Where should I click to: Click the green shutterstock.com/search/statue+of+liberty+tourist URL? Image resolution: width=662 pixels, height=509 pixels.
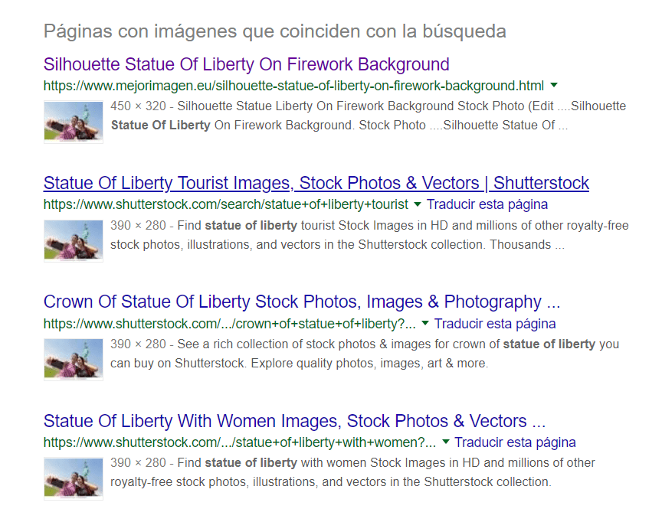tap(226, 204)
